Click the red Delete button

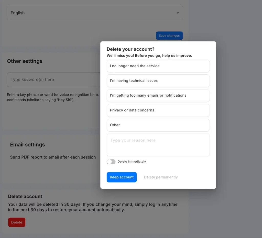pos(17,222)
